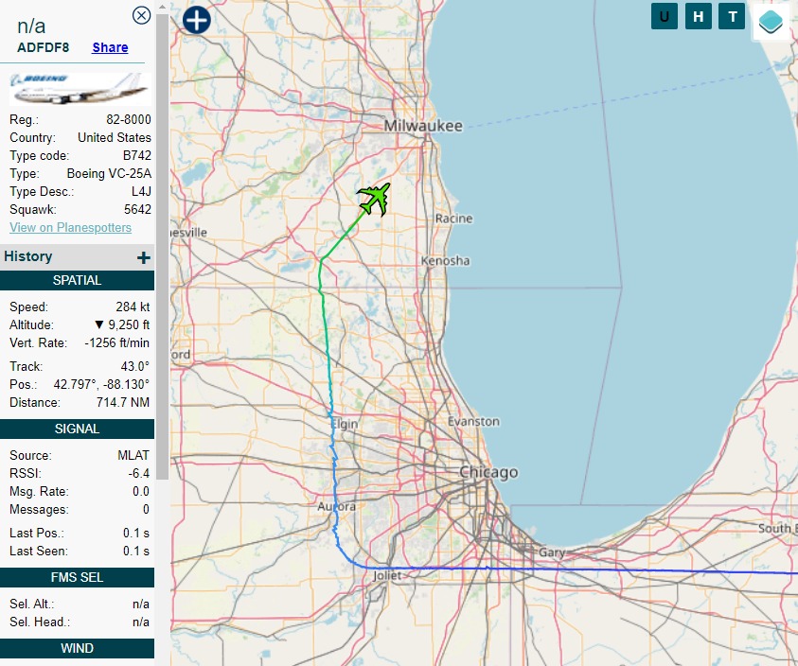Click the Milwaukee label on the map

pos(423,126)
